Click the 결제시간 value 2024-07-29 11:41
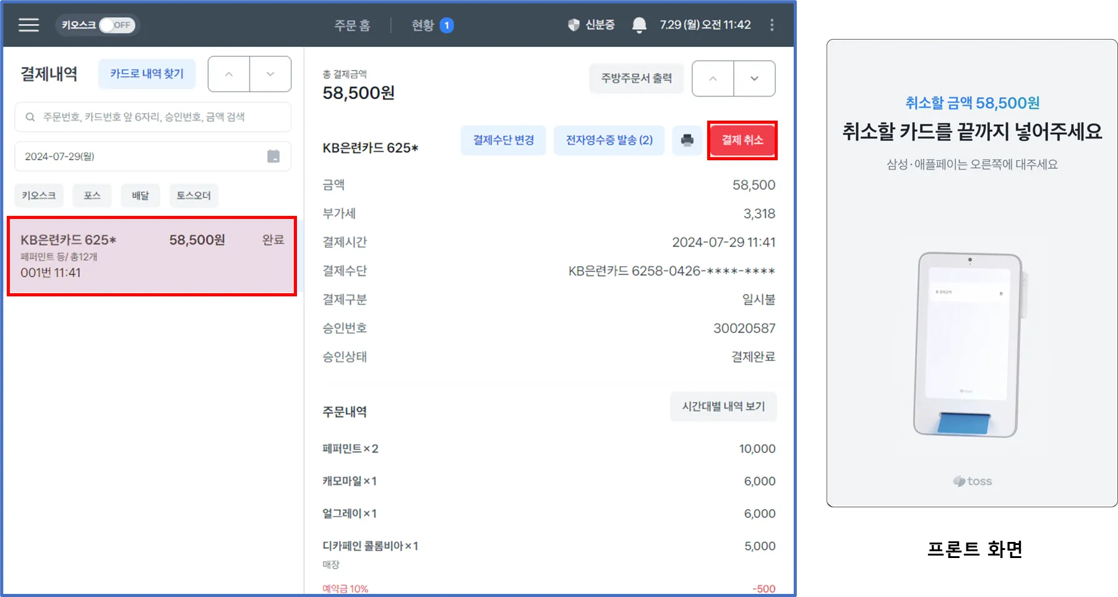The image size is (1118, 597). pos(724,243)
